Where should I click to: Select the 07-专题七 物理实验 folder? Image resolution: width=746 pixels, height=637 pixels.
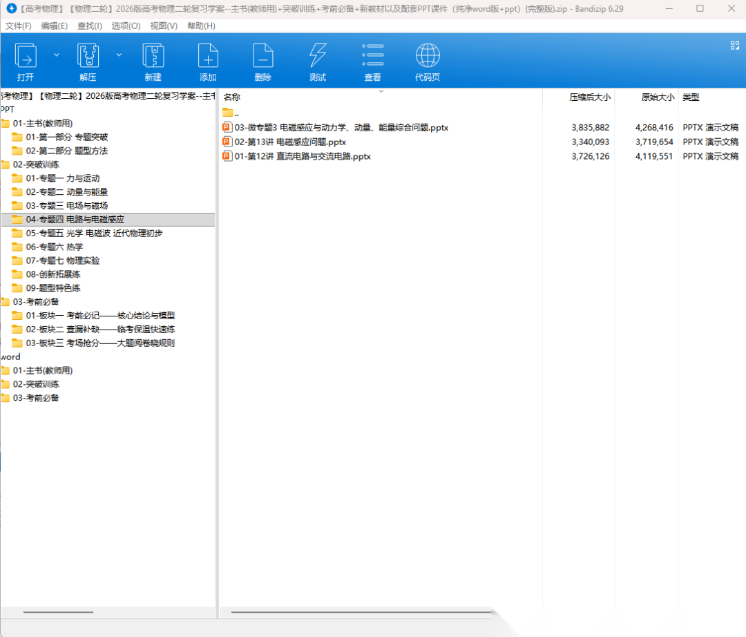coord(62,260)
